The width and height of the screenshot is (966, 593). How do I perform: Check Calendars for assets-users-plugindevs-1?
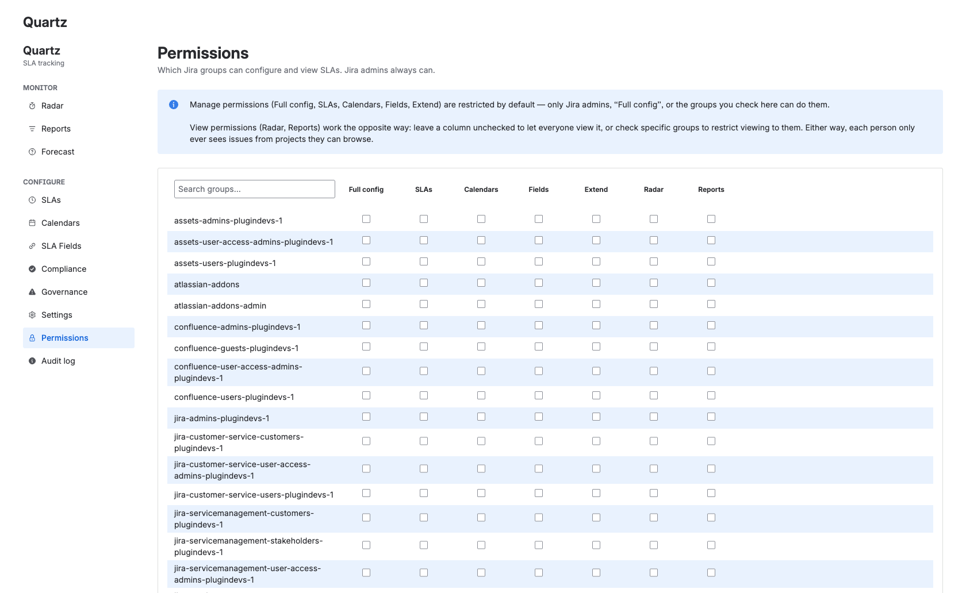coord(481,261)
